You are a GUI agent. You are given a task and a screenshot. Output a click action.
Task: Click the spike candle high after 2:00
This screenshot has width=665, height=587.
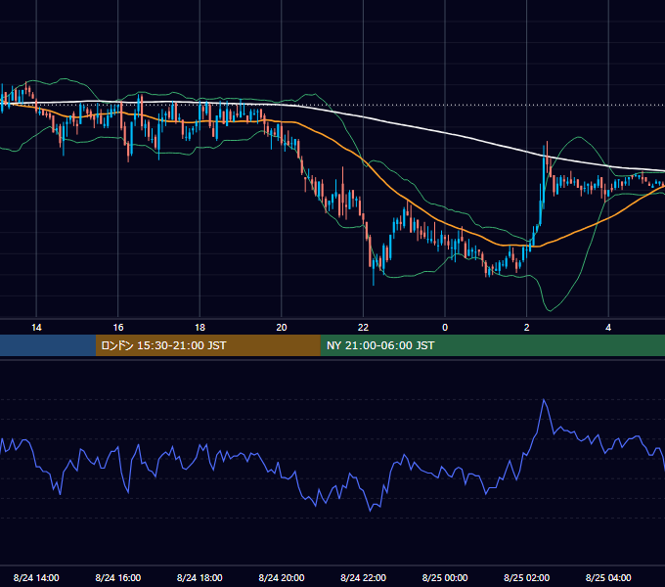click(547, 143)
